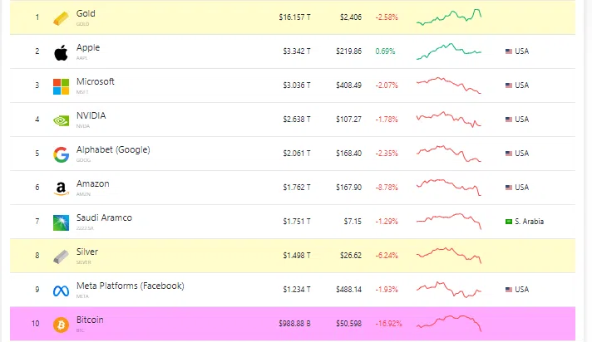Screen dimensions: 592x342
Task: Click the Apple logo icon
Action: coord(61,52)
